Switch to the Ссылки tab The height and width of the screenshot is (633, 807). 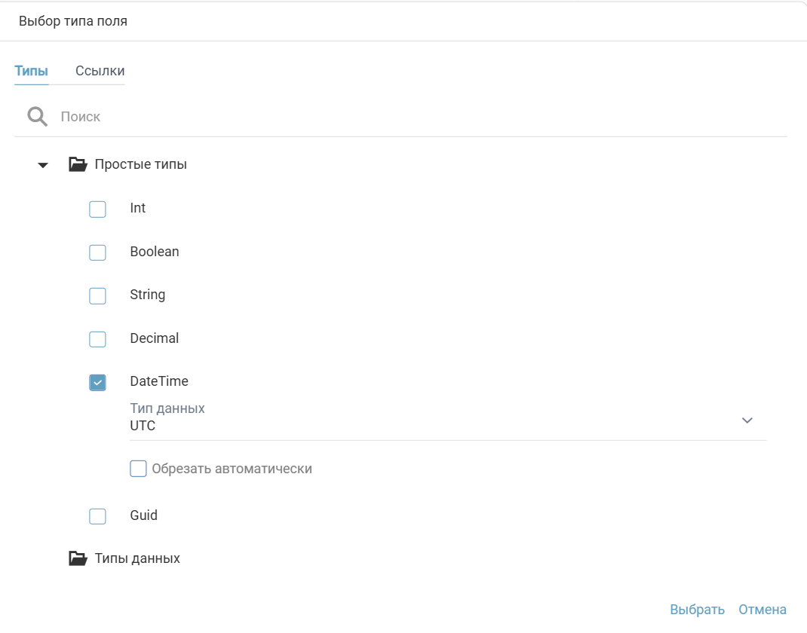tap(100, 71)
